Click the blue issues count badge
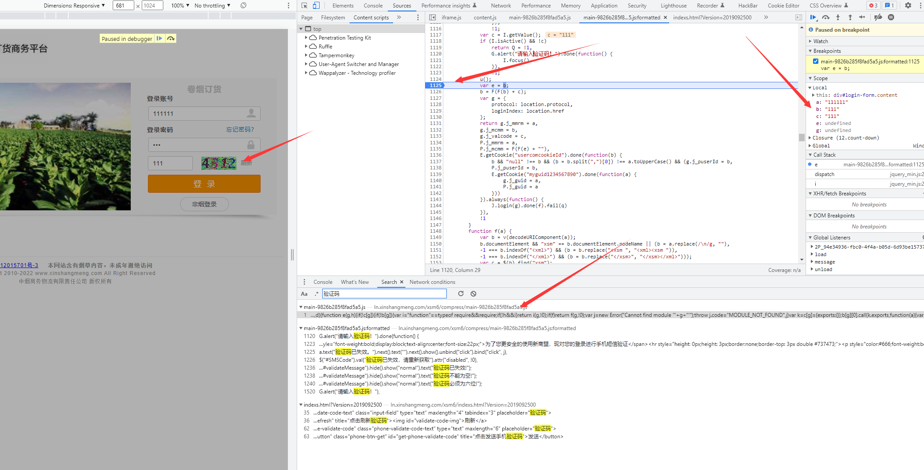924x470 pixels. [x=889, y=5]
